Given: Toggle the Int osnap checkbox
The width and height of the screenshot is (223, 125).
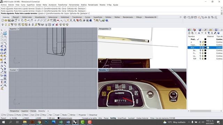Looking at the screenshot, I should [x=36, y=115].
